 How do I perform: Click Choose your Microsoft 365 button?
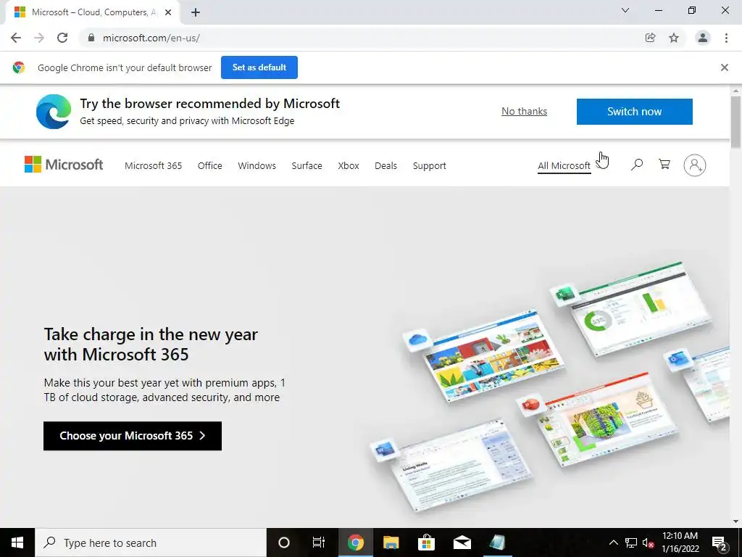coord(133,436)
